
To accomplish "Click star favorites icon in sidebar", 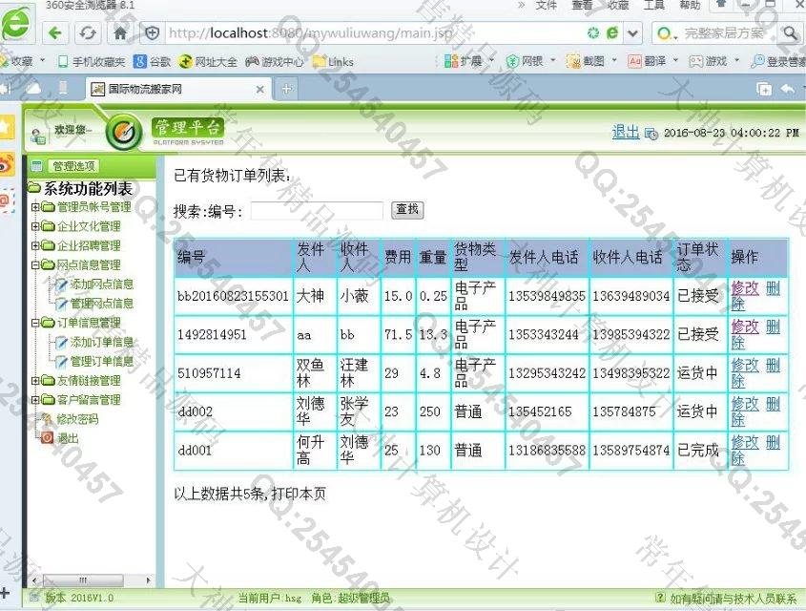I will click(x=6, y=127).
